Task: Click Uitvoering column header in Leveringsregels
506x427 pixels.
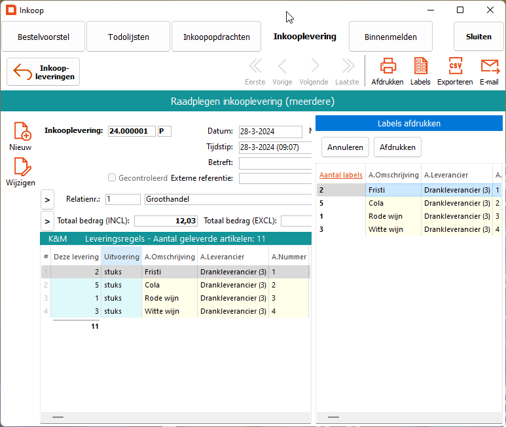Action: tap(121, 257)
